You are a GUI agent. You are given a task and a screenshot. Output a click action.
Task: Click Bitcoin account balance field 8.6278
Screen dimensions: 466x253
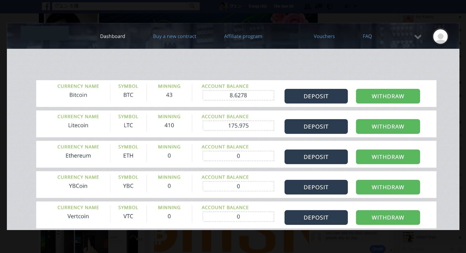click(238, 95)
